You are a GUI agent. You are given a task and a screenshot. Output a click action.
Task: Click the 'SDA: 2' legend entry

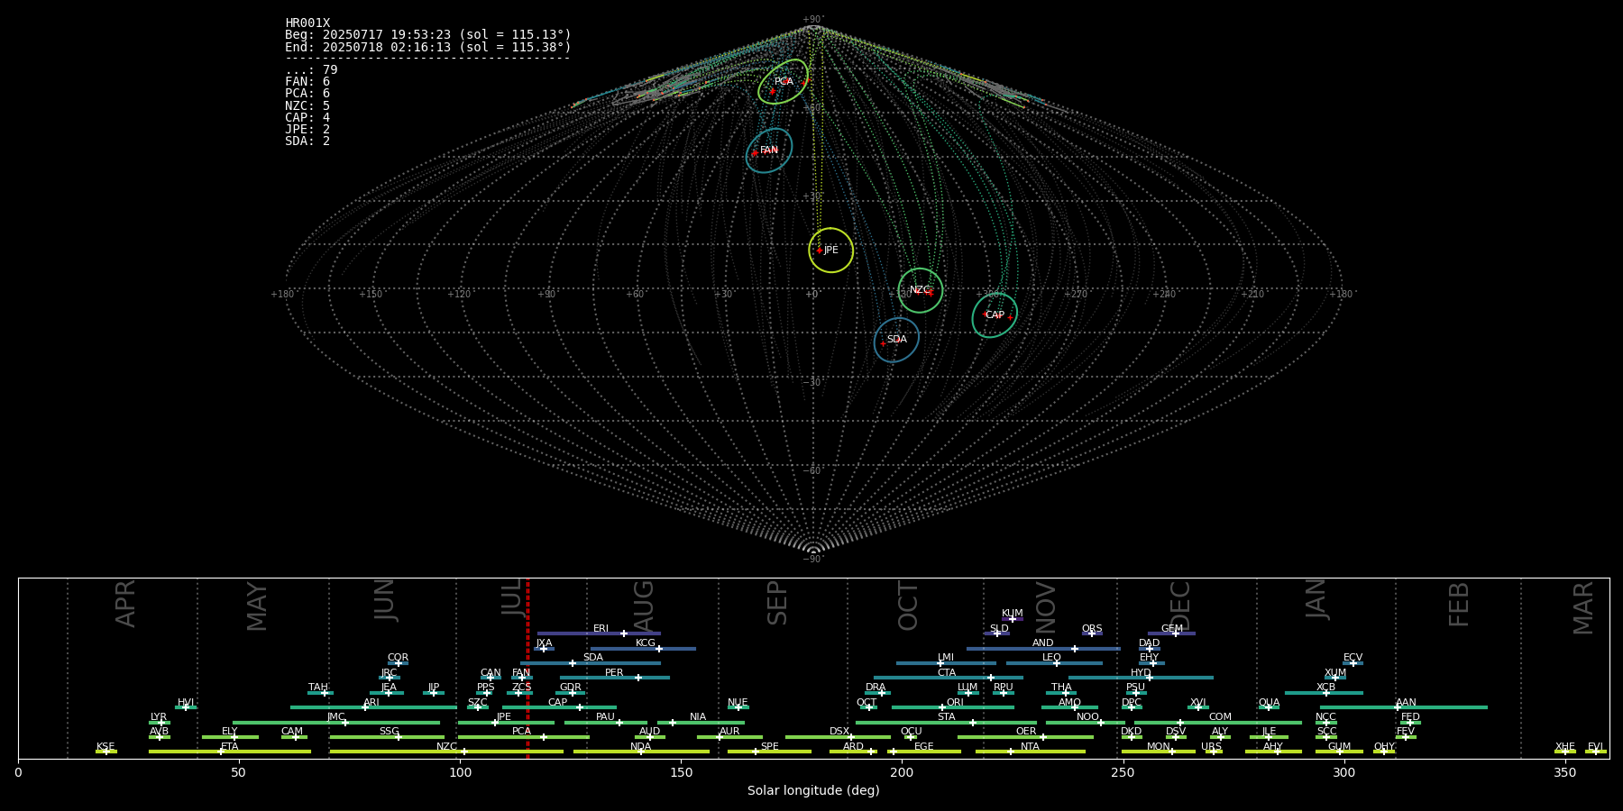click(307, 141)
